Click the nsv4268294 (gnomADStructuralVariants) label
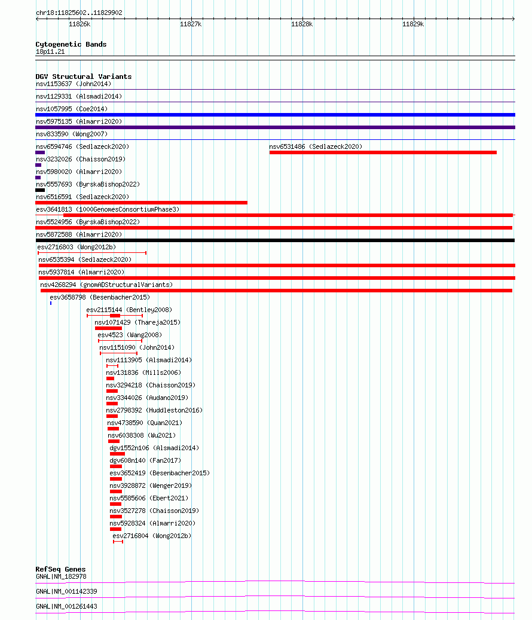 point(106,285)
